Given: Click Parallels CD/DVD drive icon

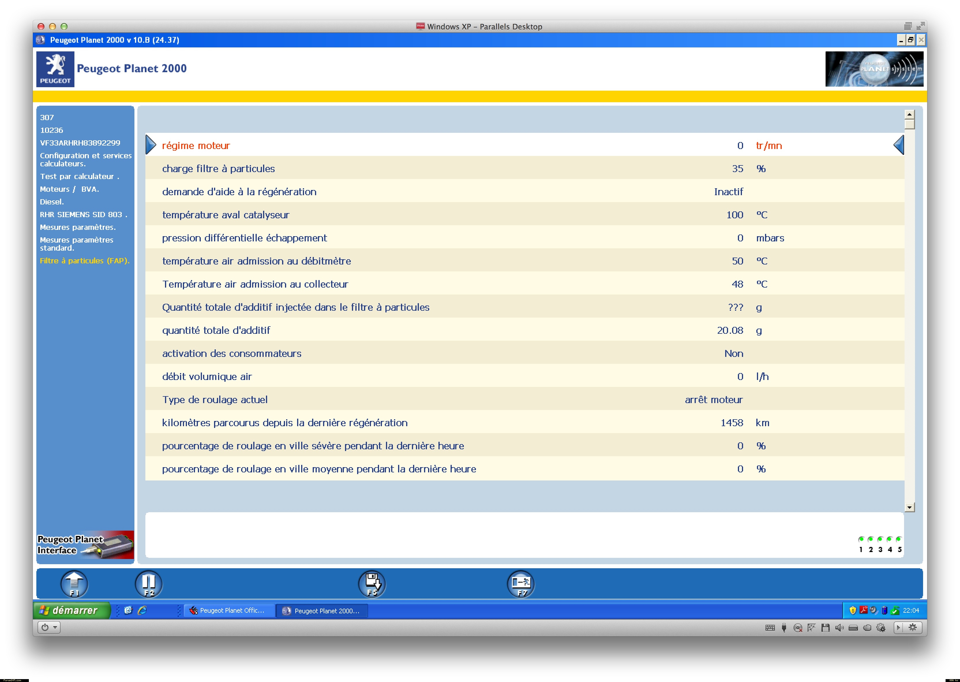Looking at the screenshot, I should coord(798,628).
